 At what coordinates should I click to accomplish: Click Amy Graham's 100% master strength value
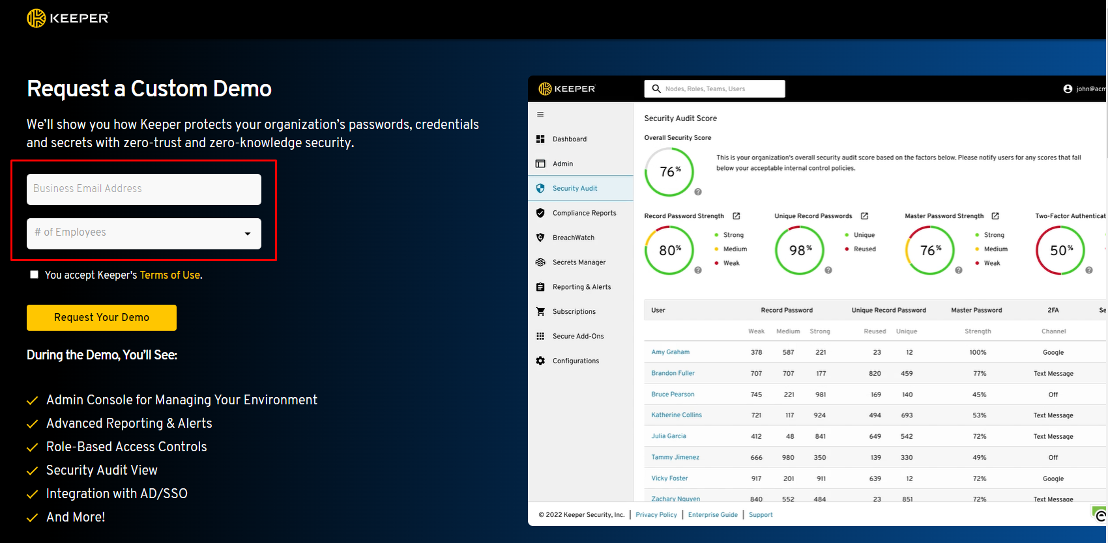(978, 352)
